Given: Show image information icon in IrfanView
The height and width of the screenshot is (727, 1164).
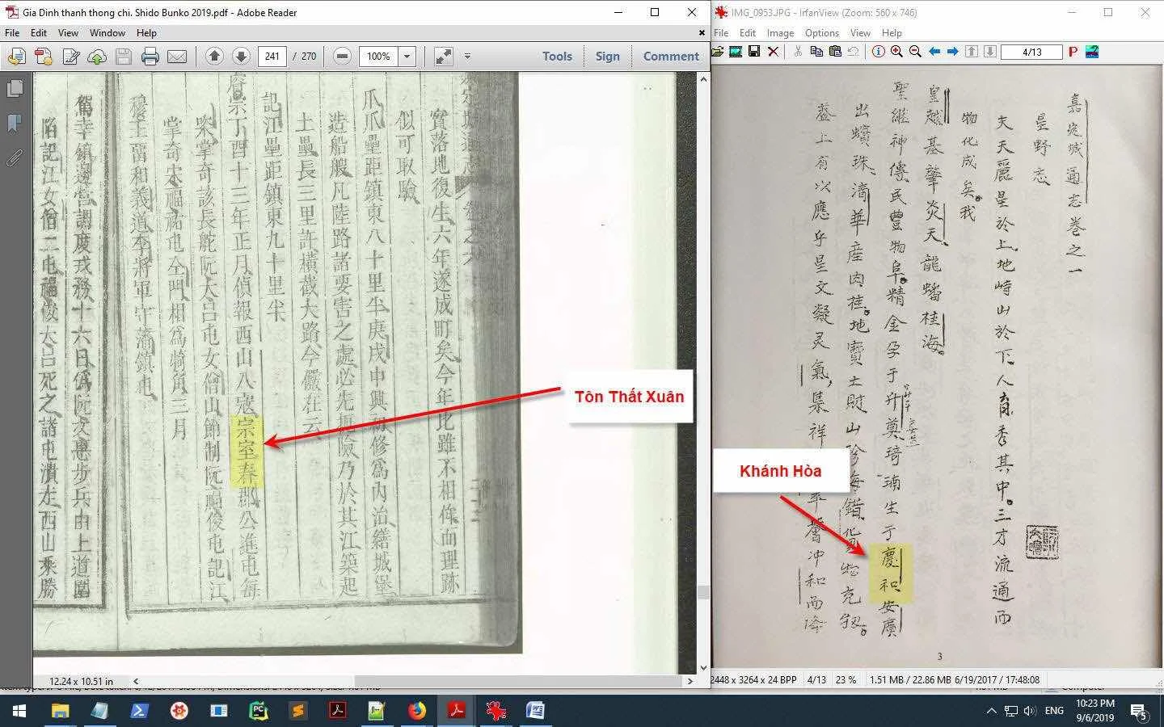Looking at the screenshot, I should pos(879,52).
